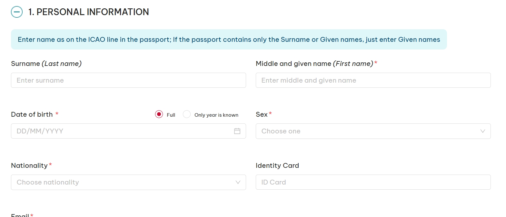This screenshot has height=217, width=506.
Task: Click the Sex field label
Action: pyautogui.click(x=262, y=114)
